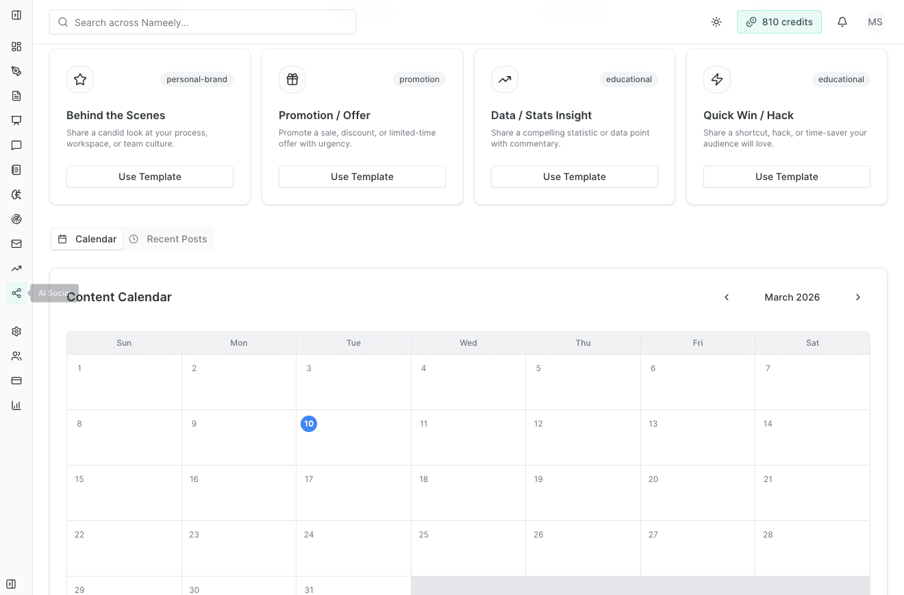Select the growth trends icon in the sidebar
The width and height of the screenshot is (904, 595).
point(16,268)
